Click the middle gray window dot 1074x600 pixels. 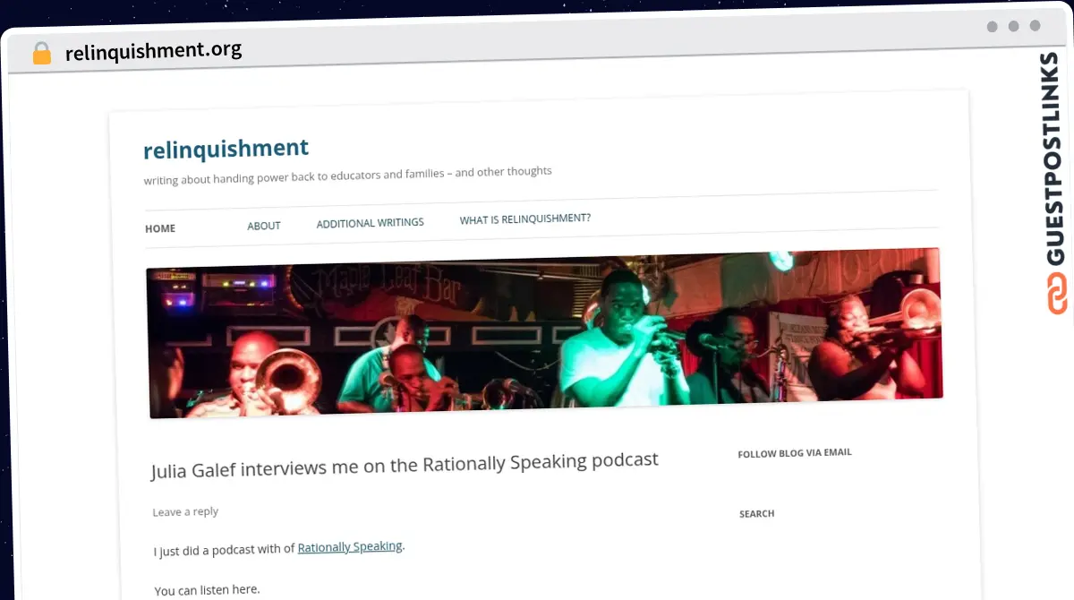(x=1013, y=27)
